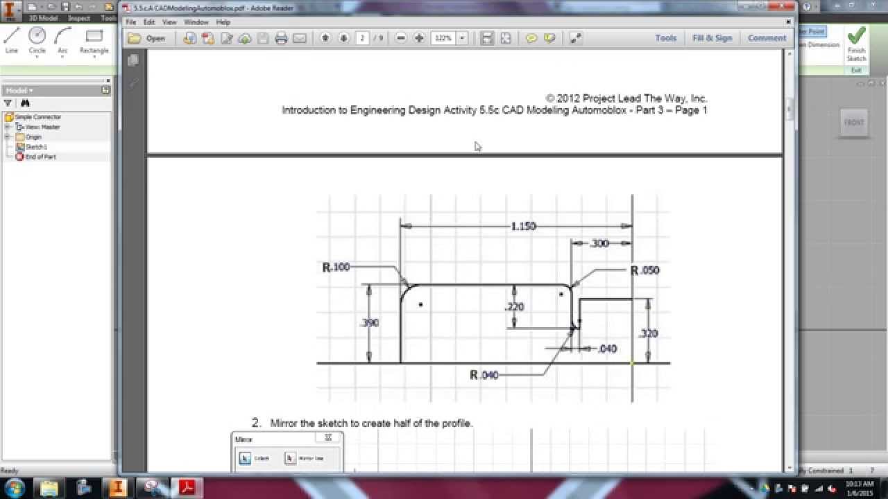Image resolution: width=888 pixels, height=499 pixels.
Task: Open the Tools pane in Reader
Action: (666, 38)
